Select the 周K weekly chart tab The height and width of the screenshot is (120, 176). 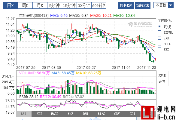[25, 5]
